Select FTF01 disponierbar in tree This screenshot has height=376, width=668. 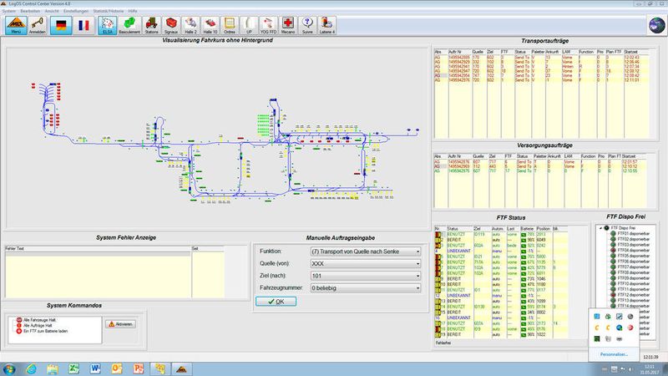pos(635,233)
